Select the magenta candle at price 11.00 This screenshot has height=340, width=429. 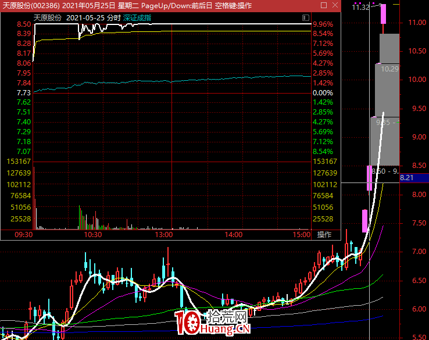pyautogui.click(x=383, y=14)
